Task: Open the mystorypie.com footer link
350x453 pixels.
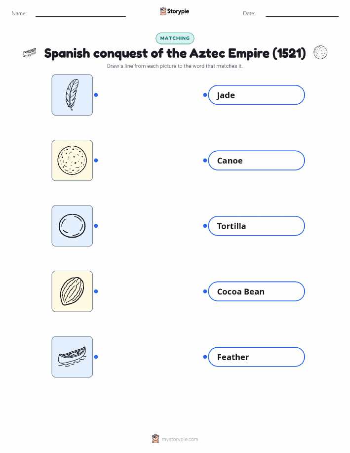Action: (180, 439)
